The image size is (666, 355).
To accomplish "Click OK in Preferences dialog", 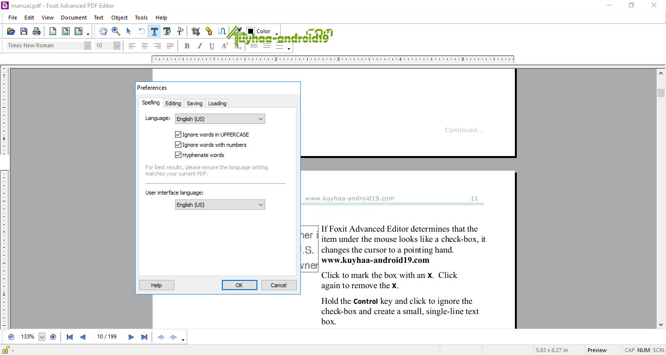I will [x=239, y=285].
